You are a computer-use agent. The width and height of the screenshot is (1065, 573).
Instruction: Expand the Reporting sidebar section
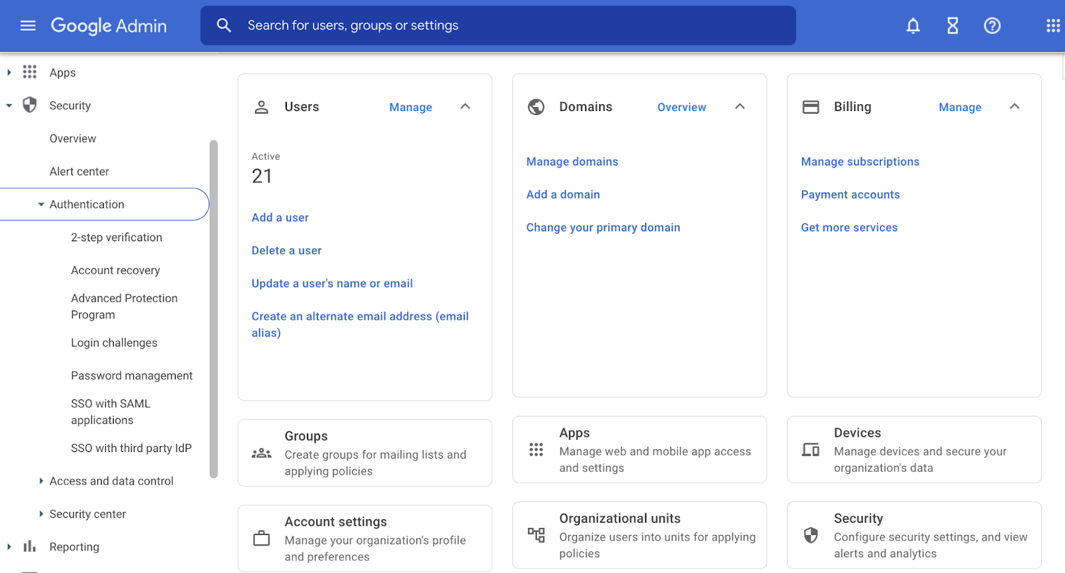[9, 546]
